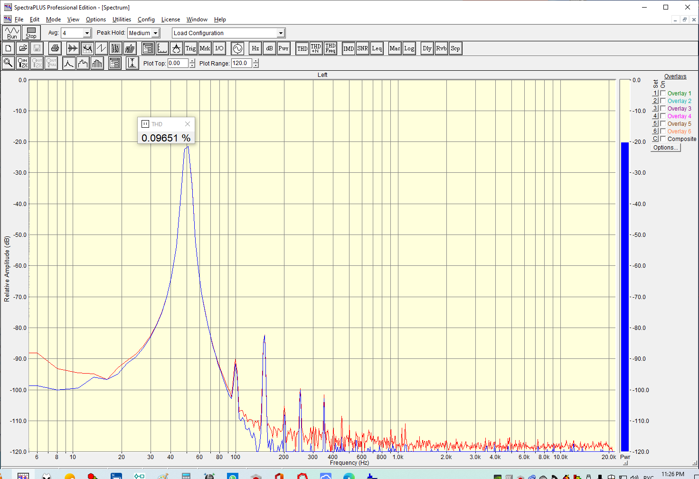Toggle the spectrum view icon

point(87,48)
